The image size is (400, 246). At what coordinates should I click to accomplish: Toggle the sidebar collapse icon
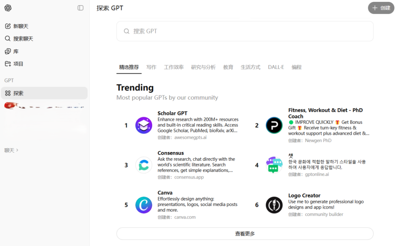(80, 8)
